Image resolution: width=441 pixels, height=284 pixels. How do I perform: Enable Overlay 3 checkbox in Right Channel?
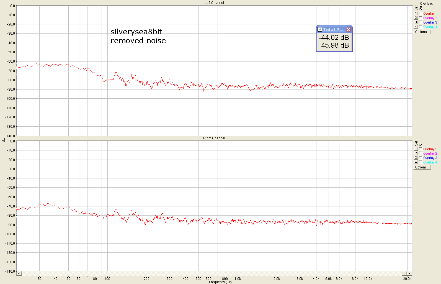421,158
